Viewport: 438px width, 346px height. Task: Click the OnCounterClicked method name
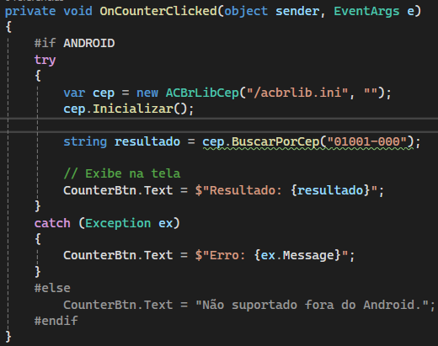(x=158, y=11)
